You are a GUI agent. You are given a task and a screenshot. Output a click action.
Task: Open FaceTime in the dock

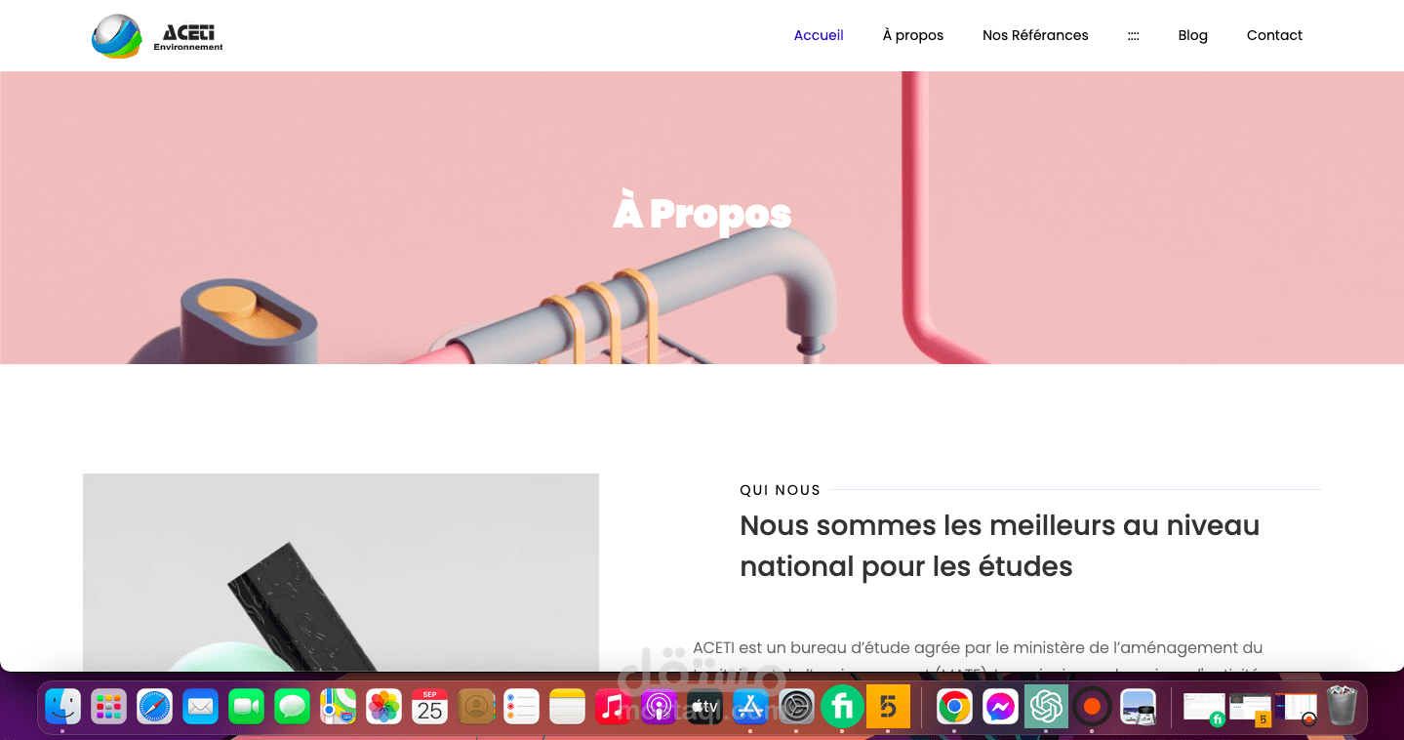point(247,706)
